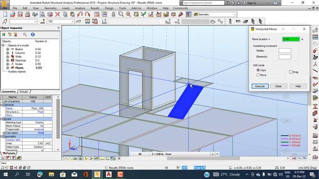Open the Results menu
The width and height of the screenshot is (319, 179).
coord(95,8)
